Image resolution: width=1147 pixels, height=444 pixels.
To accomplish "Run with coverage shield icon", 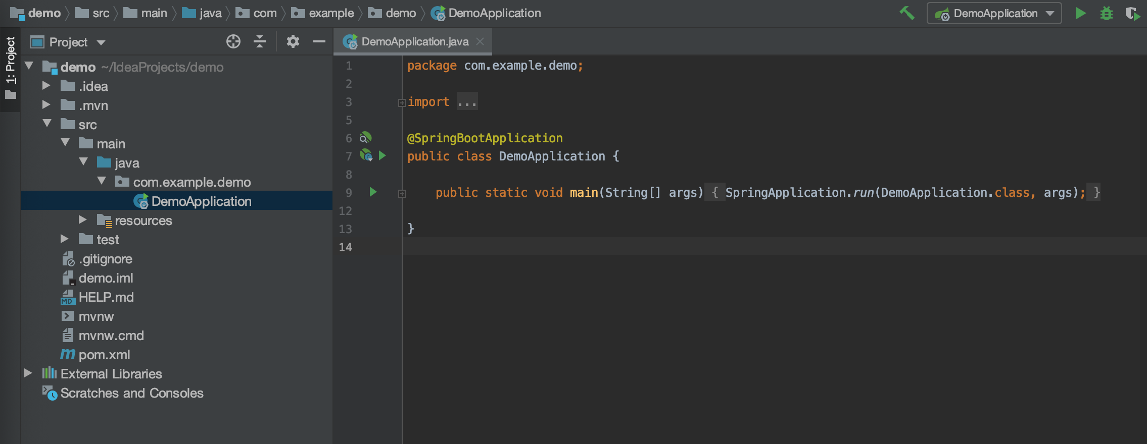I will (x=1132, y=14).
